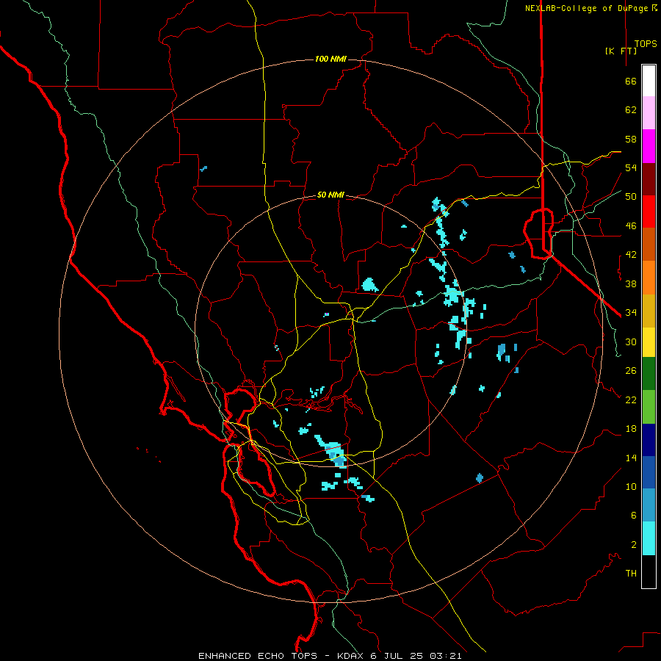Click the yellow 34 kft legend swatch

[649, 342]
